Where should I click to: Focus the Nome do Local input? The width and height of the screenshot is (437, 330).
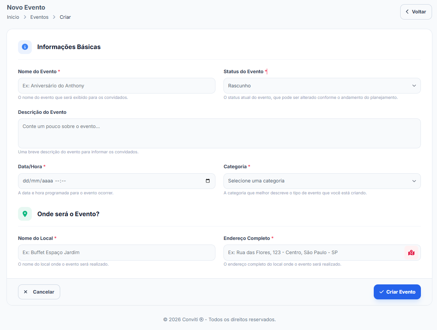[117, 253]
